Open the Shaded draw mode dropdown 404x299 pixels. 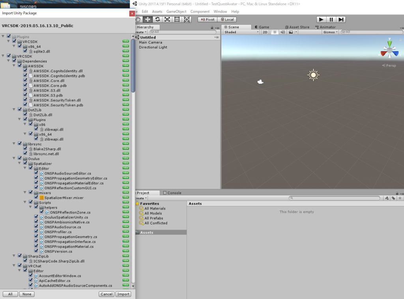tap(241, 32)
